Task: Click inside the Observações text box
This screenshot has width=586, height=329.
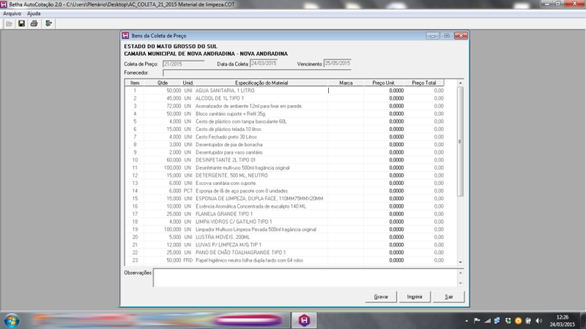Action: click(305, 277)
